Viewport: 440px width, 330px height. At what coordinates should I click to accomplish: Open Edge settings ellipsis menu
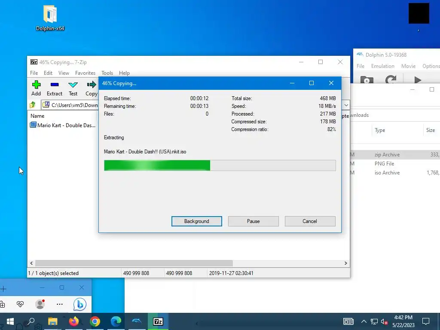click(59, 304)
